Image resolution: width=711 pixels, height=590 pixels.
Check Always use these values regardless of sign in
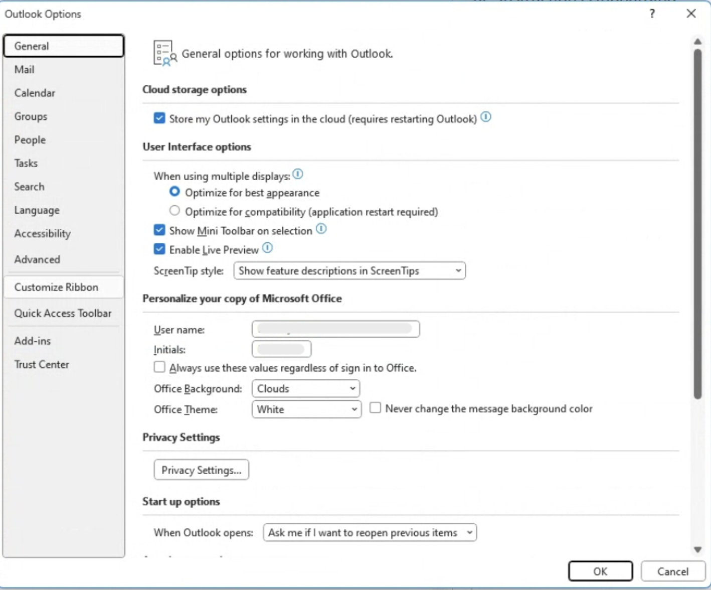(159, 367)
